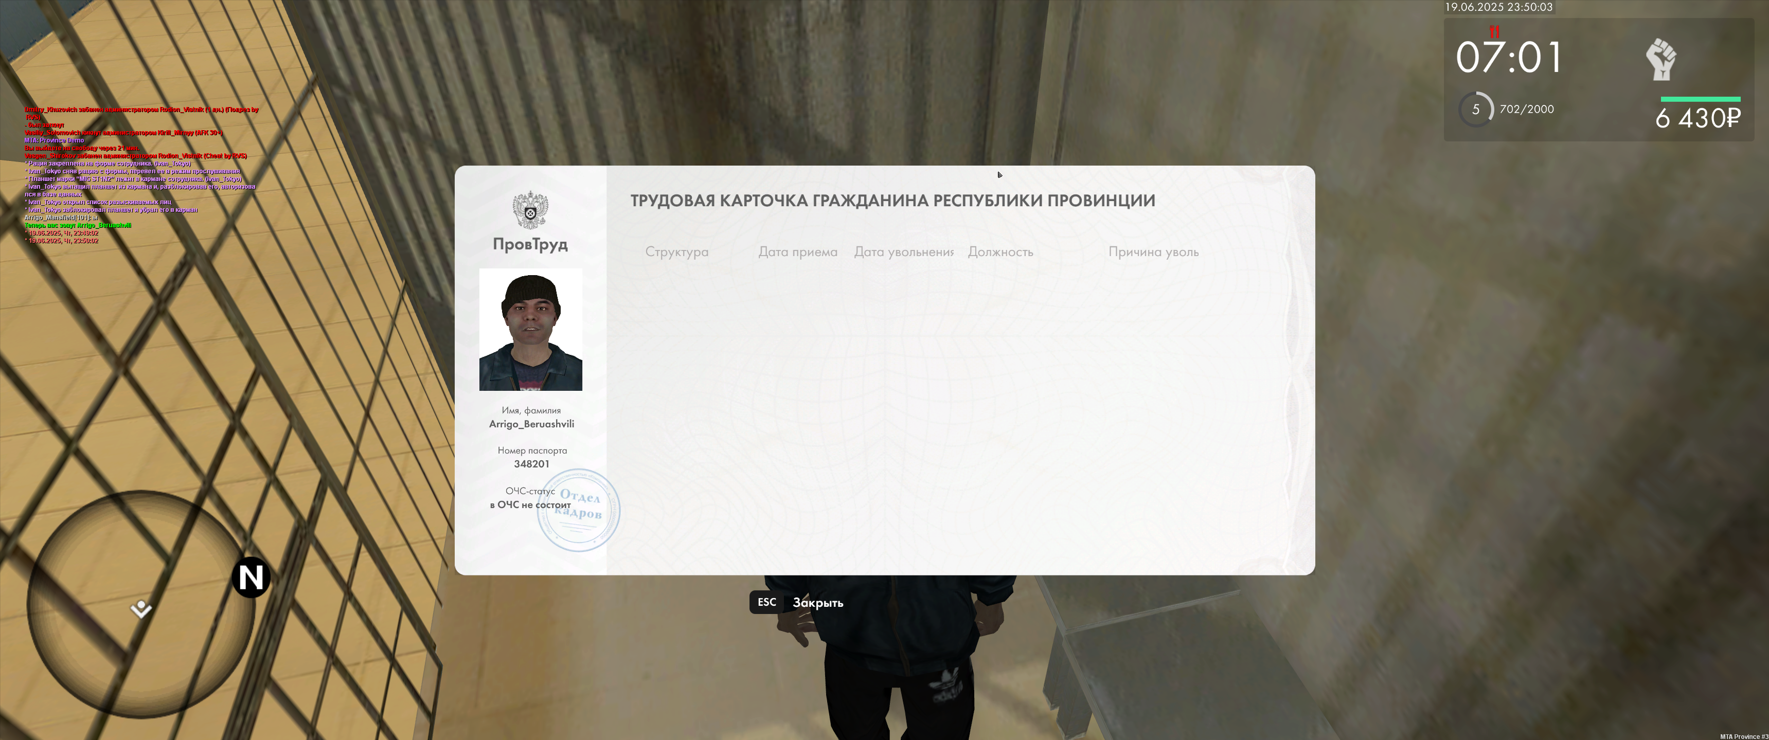The height and width of the screenshot is (740, 1769).
Task: Click the status в ОЧС не состоит
Action: (530, 504)
